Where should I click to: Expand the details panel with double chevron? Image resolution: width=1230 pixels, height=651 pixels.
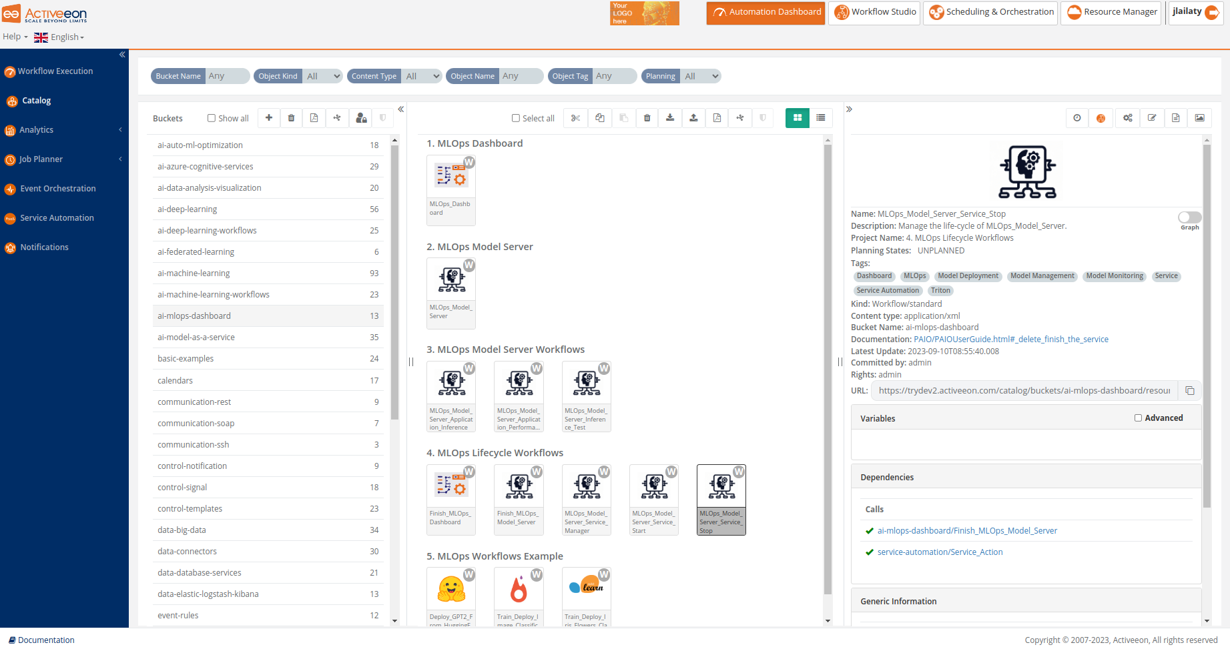849,109
